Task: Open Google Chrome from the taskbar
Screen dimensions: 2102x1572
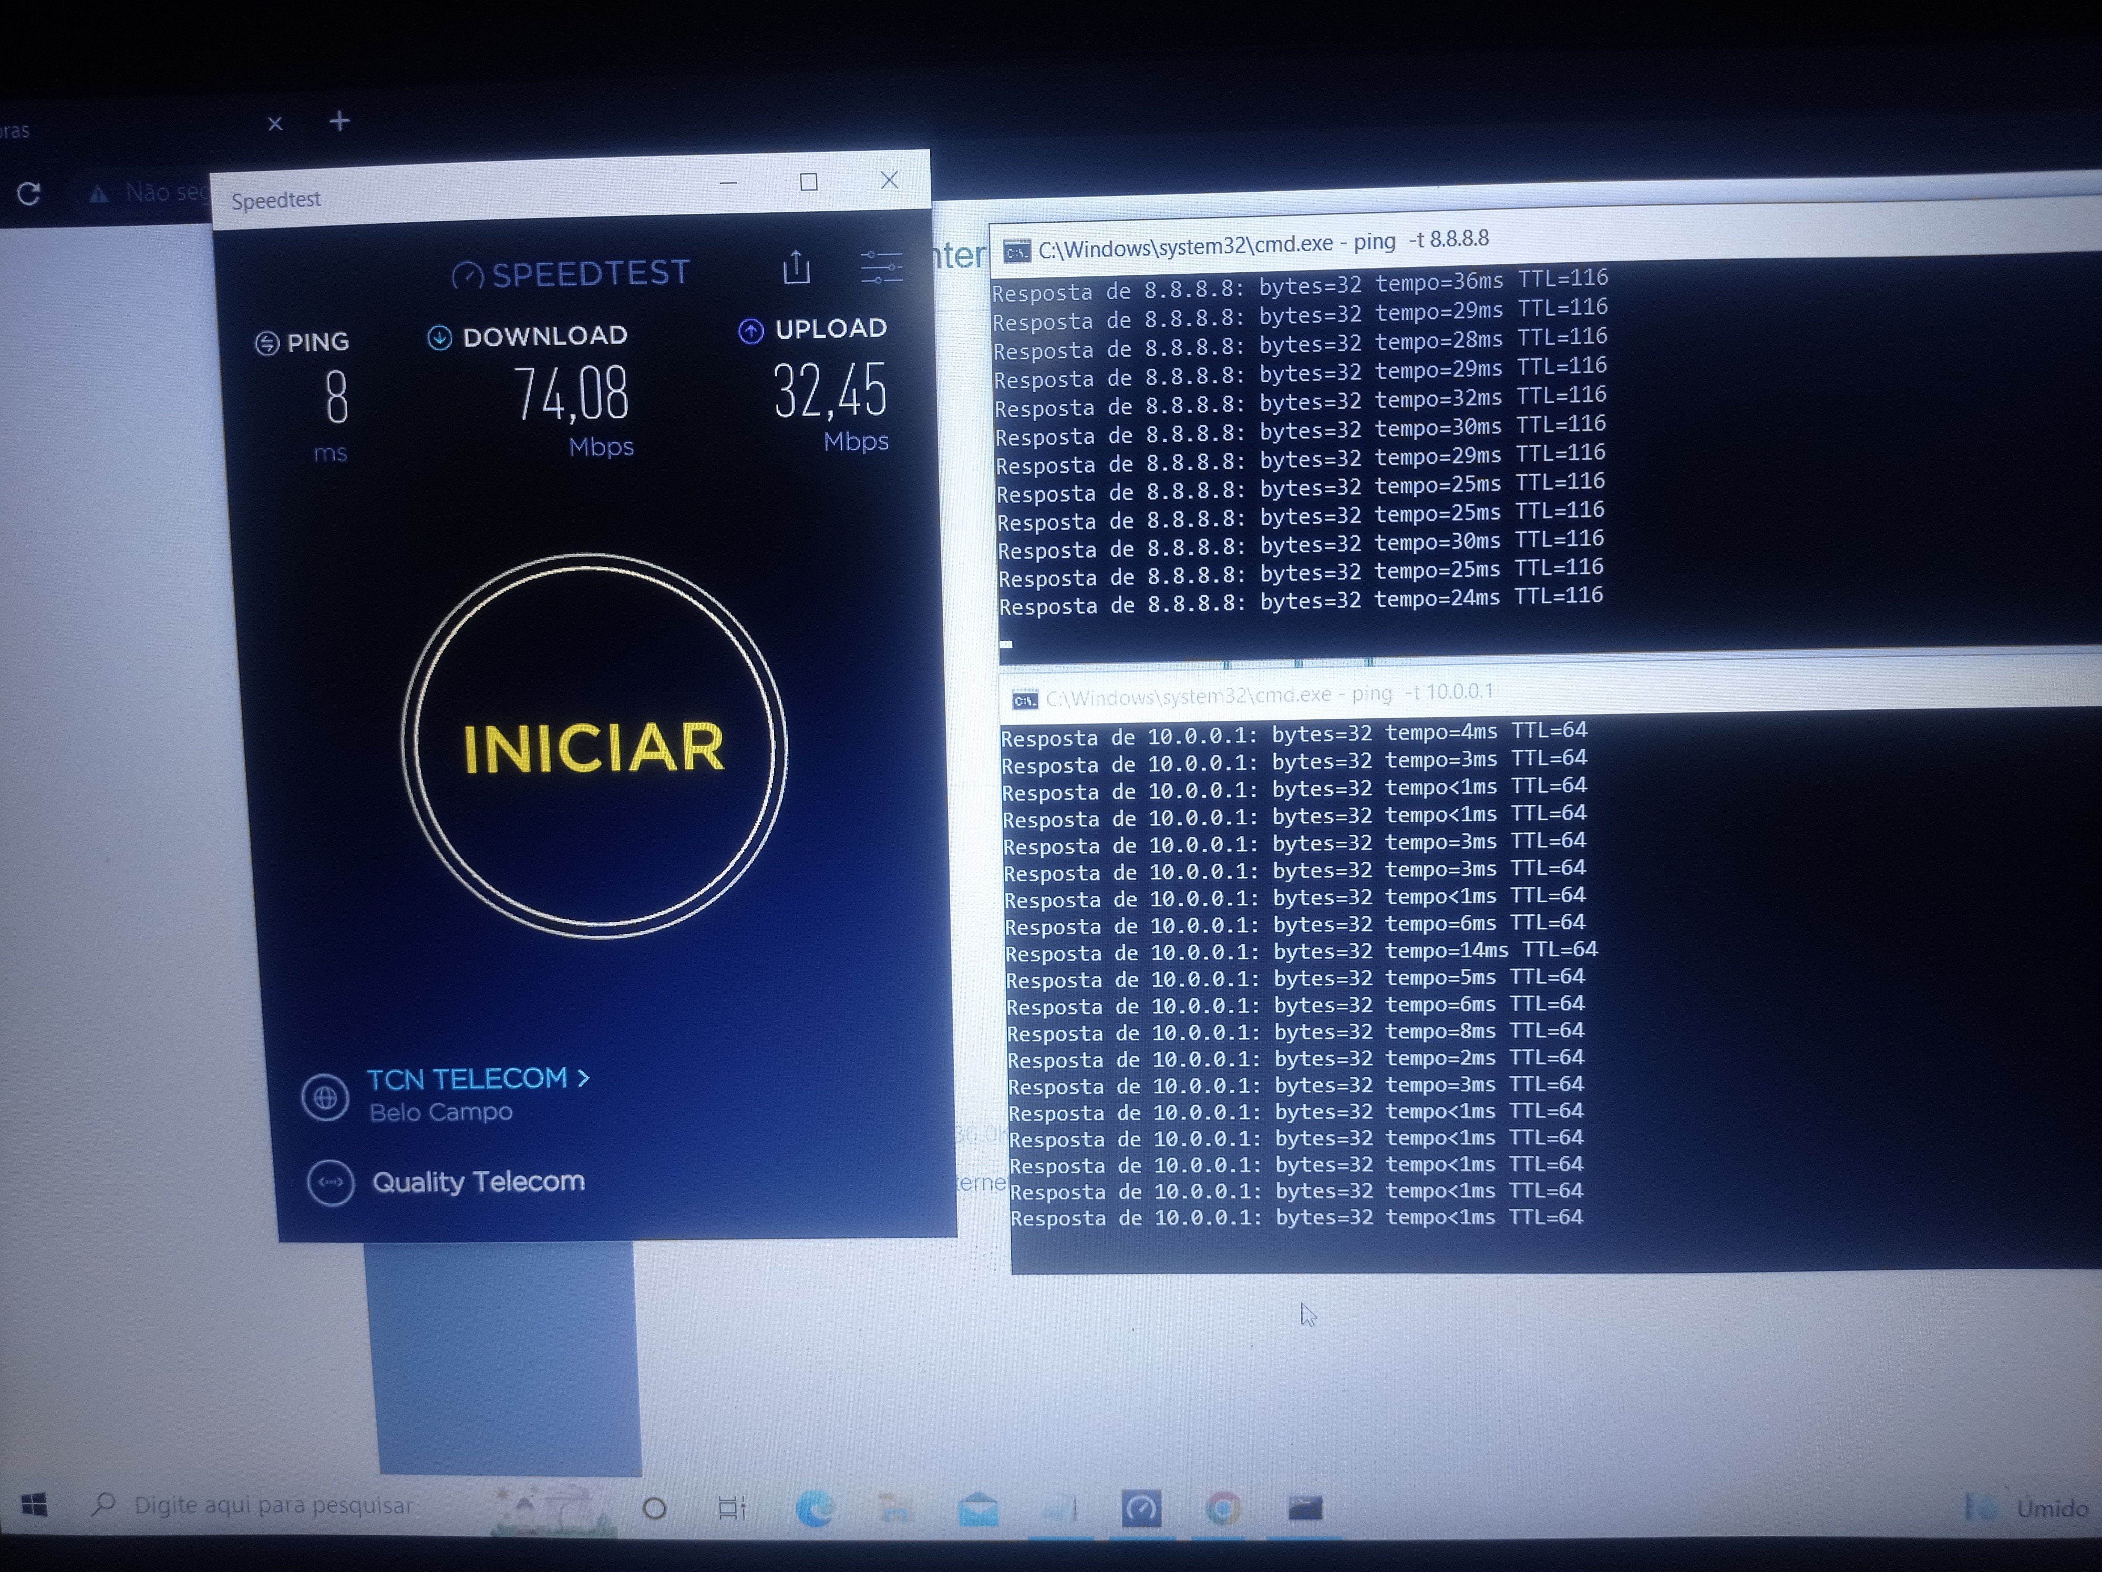Action: point(1223,1508)
